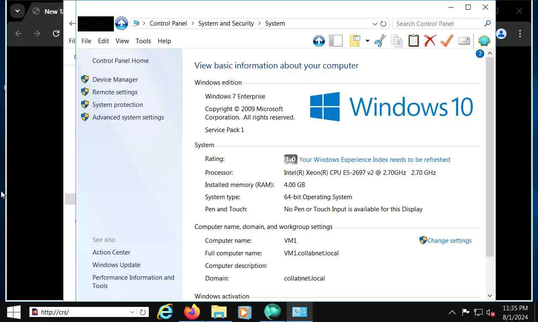The height and width of the screenshot is (322, 538).
Task: Expand the Views dropdown arrow in the toolbar
Action: (x=367, y=41)
